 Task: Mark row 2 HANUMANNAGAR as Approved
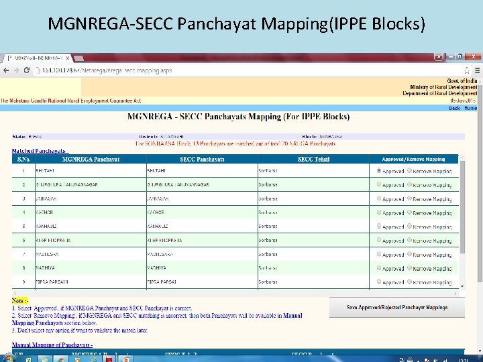coord(379,184)
